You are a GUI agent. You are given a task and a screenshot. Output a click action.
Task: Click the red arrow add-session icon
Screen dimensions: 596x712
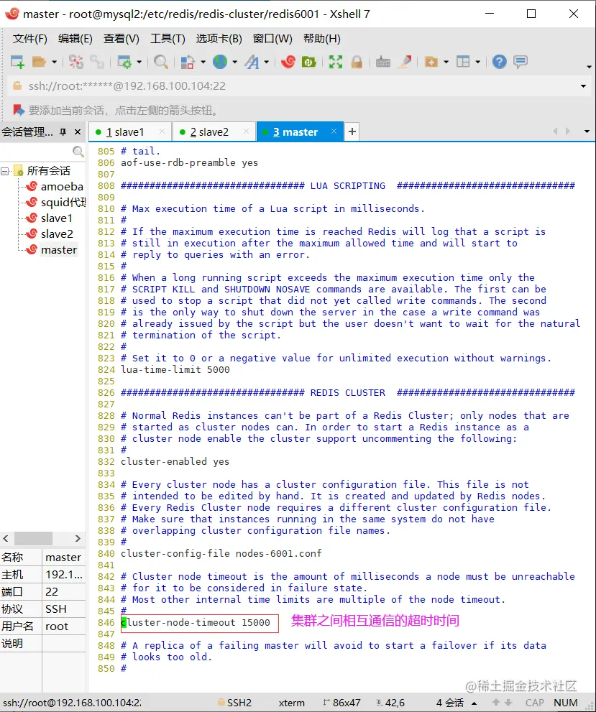(18, 110)
